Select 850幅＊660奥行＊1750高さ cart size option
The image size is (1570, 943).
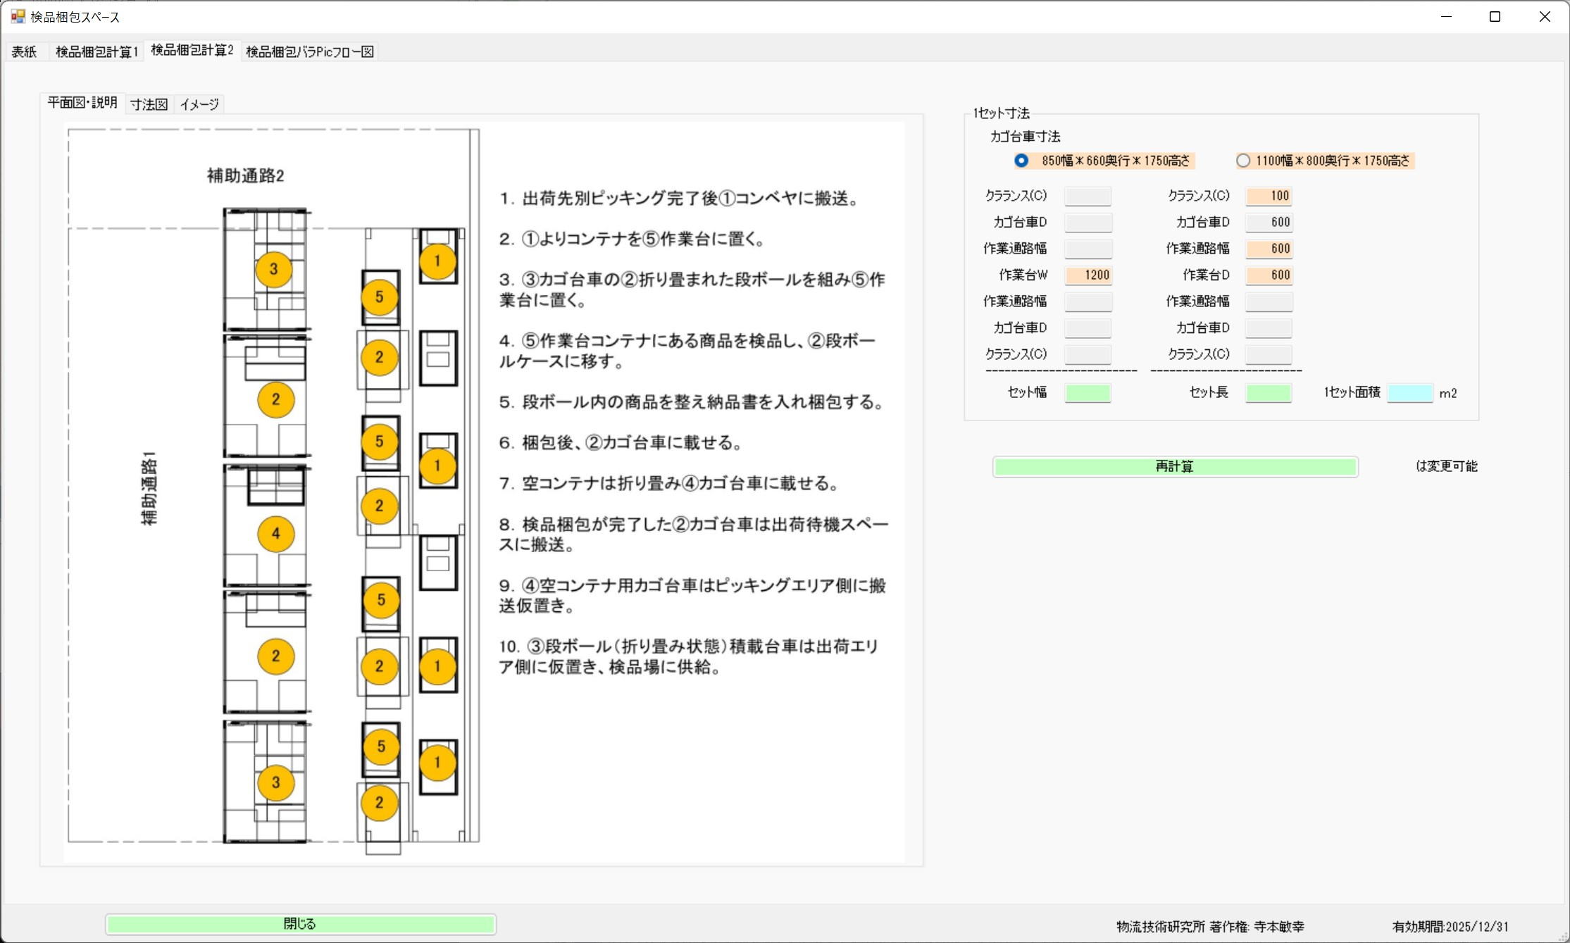(1021, 161)
